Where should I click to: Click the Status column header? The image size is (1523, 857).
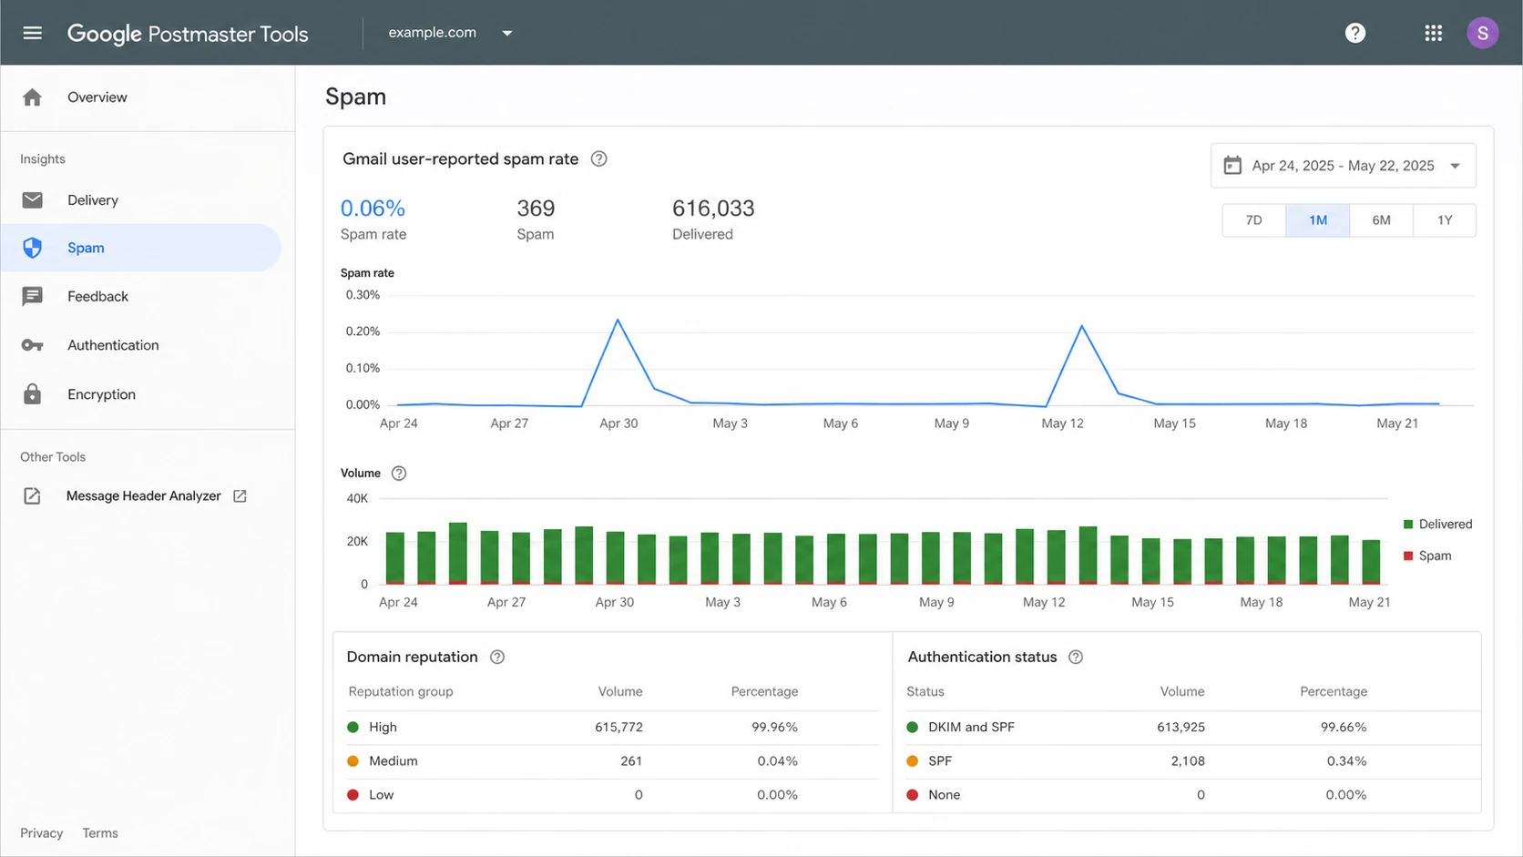(925, 692)
